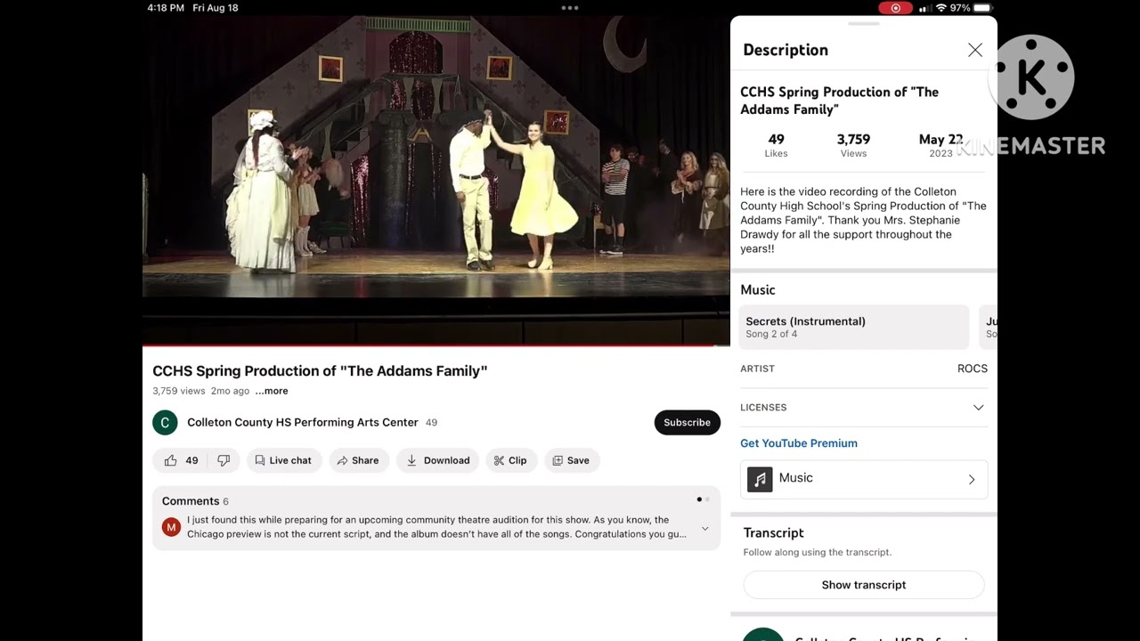Click the 49 Likes count in description
The height and width of the screenshot is (641, 1140).
[x=776, y=145]
